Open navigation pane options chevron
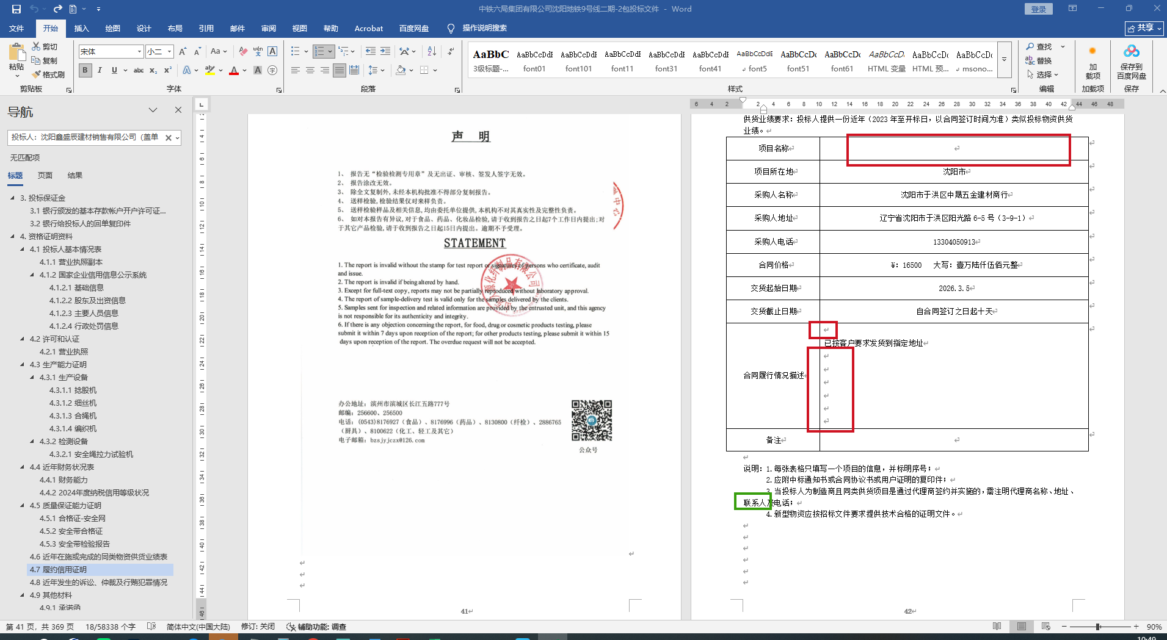This screenshot has height=640, width=1167. click(153, 110)
